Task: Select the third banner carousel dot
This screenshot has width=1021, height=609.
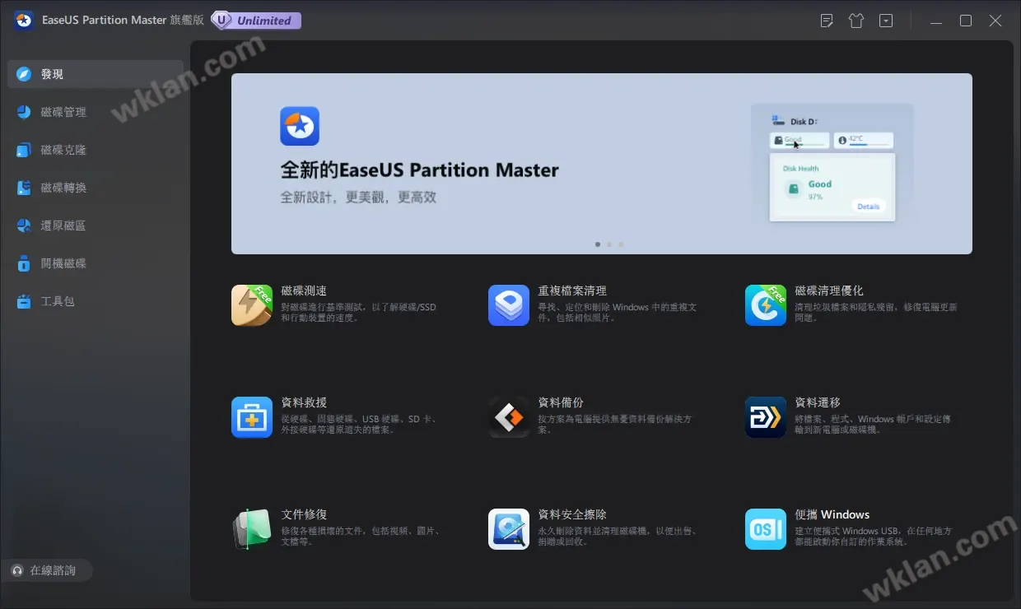Action: (x=621, y=244)
